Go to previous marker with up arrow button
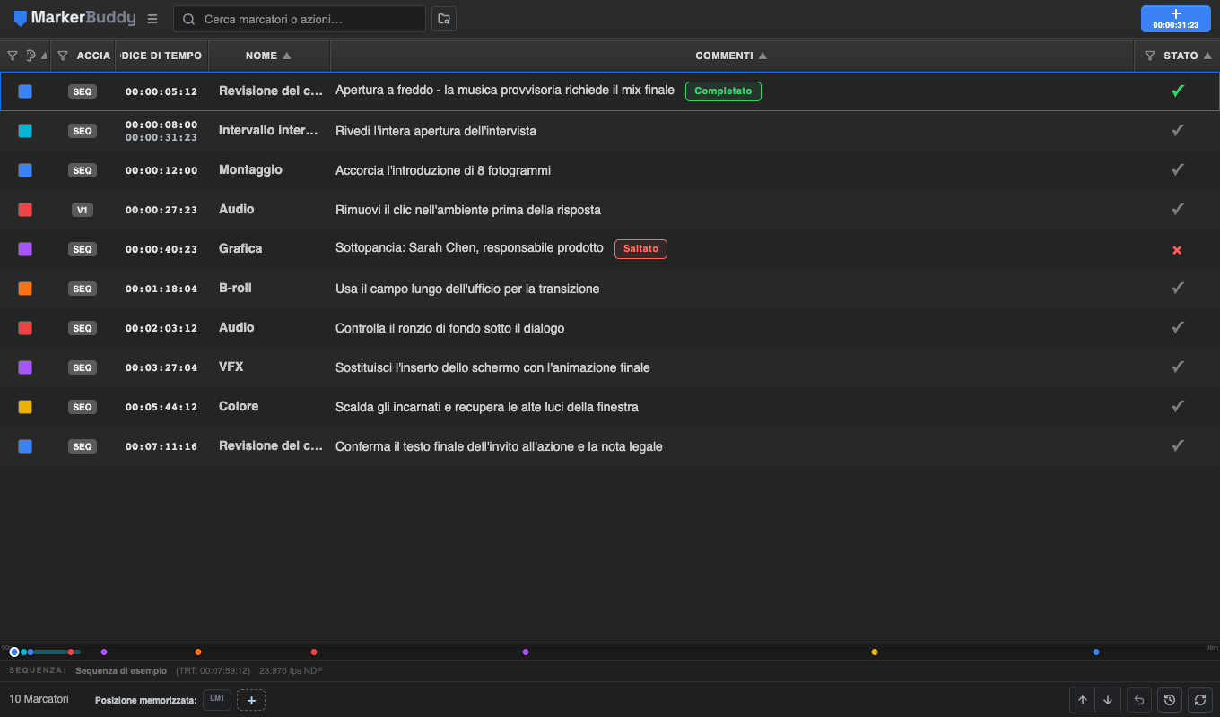The image size is (1220, 717). pos(1083,700)
